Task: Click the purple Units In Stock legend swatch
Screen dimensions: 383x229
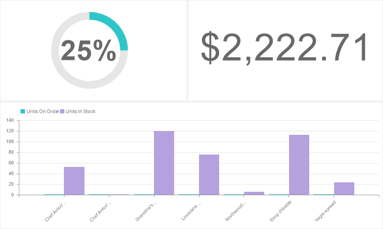Action: pyautogui.click(x=62, y=111)
